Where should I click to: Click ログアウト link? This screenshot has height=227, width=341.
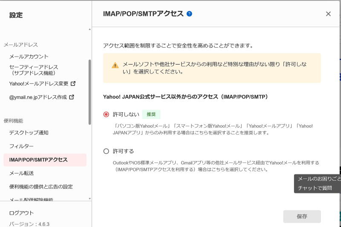[x=21, y=213]
